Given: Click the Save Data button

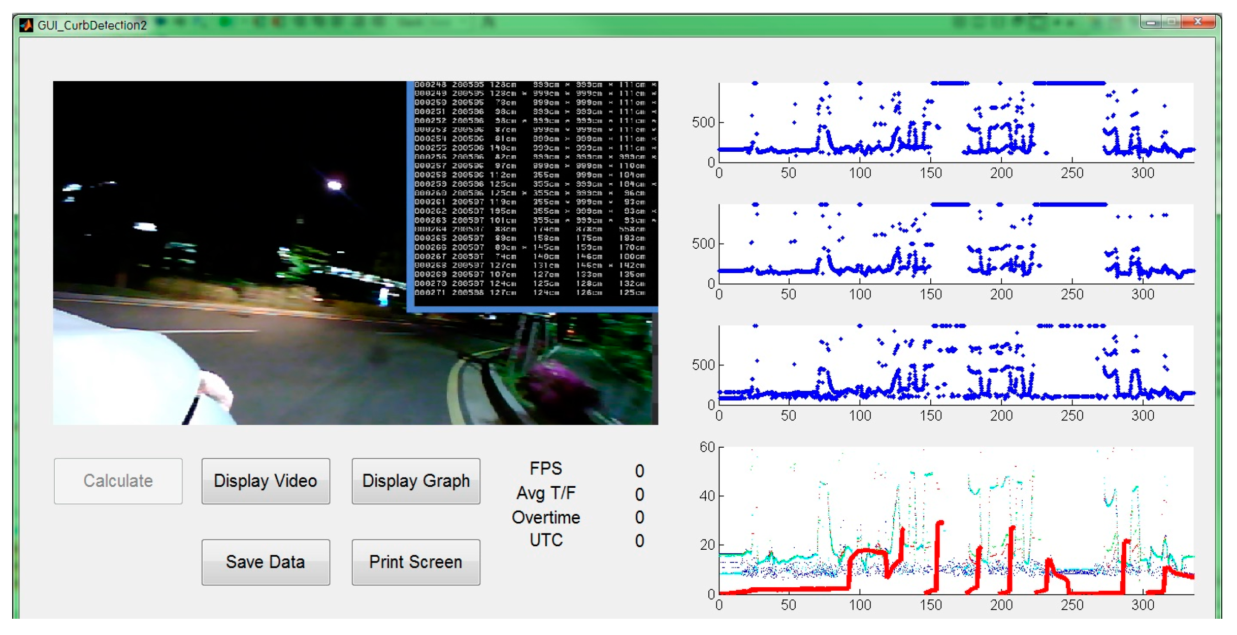Looking at the screenshot, I should pyautogui.click(x=266, y=562).
